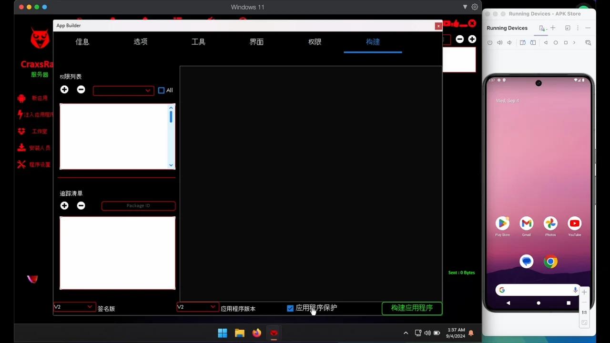
Task: Expand the Windows system tray hidden icons
Action: pyautogui.click(x=406, y=333)
